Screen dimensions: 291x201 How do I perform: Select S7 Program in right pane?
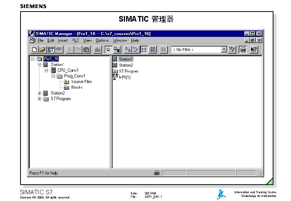129,71
